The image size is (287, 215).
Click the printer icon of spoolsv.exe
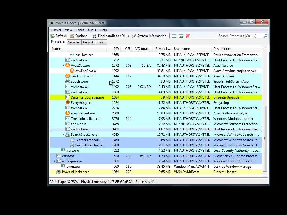click(x=68, y=81)
